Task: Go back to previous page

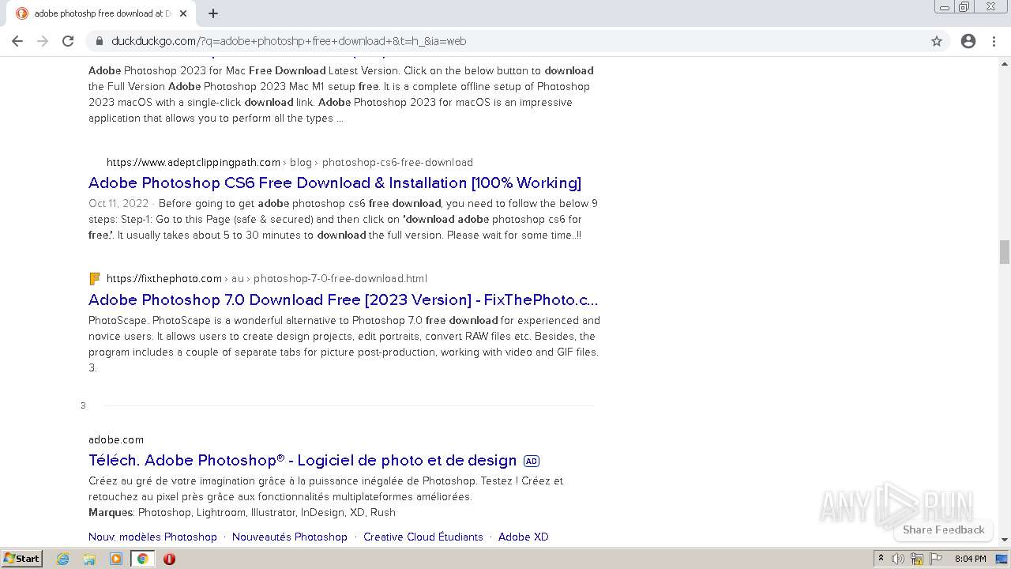Action: click(17, 41)
